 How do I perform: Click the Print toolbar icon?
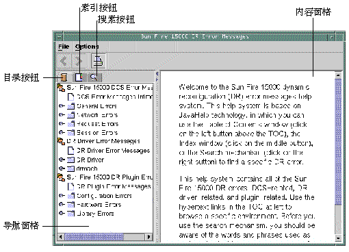[x=99, y=61]
